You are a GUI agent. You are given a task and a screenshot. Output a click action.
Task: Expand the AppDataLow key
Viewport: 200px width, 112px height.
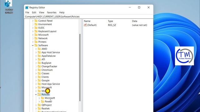(36, 56)
